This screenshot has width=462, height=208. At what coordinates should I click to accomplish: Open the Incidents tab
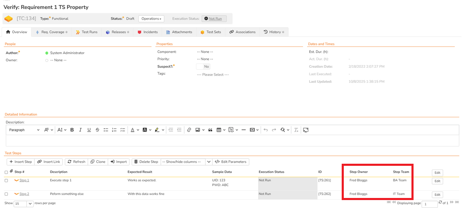pos(148,32)
